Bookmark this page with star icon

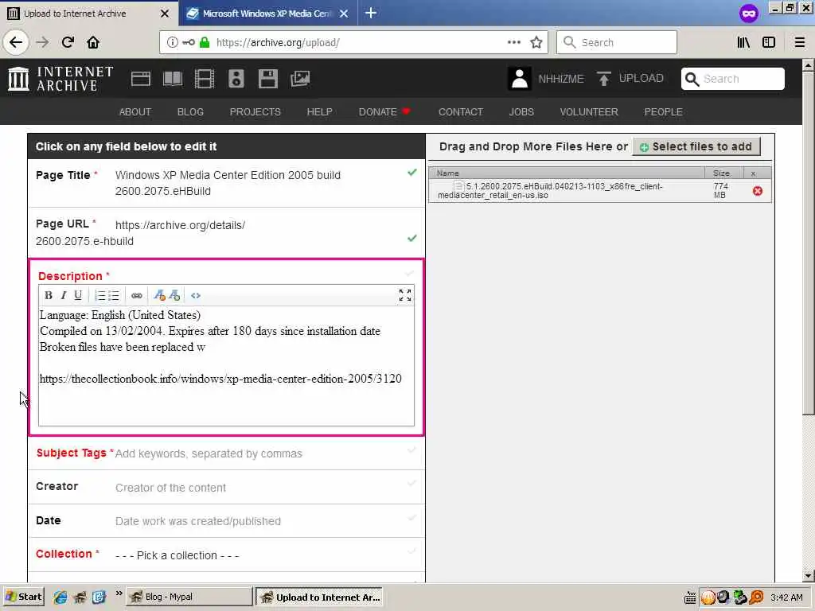536,43
